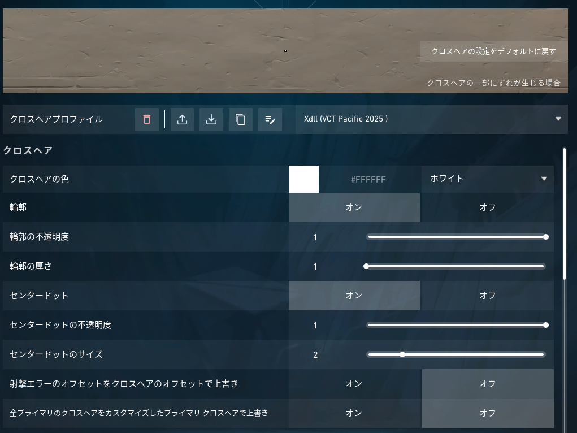Image resolution: width=577 pixels, height=433 pixels.
Task: Enable 全プライマリのクロスヘア override オン
Action: tap(354, 413)
